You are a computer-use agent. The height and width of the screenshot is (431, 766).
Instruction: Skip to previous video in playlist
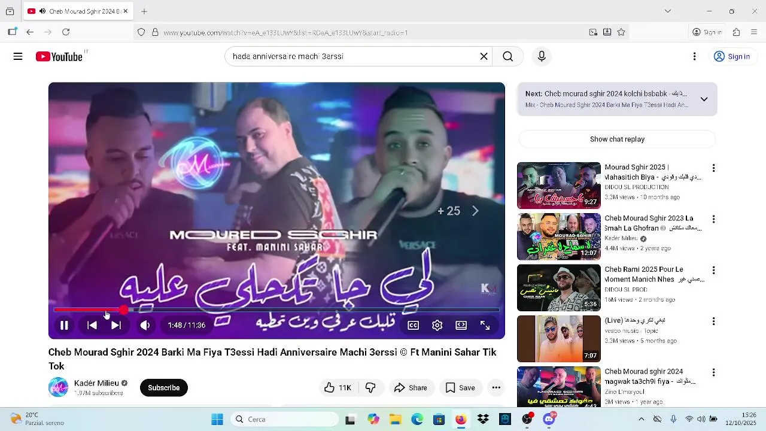[92, 325]
